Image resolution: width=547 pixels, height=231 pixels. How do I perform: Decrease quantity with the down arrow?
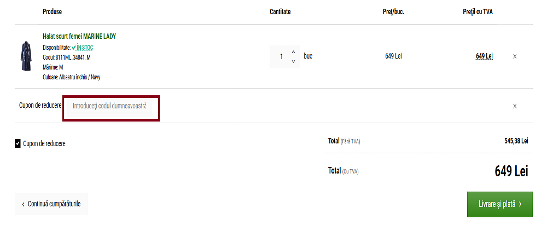pos(293,61)
